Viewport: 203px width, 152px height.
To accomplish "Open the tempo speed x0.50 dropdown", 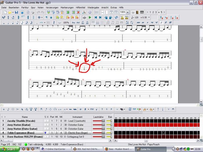I will click(149, 17).
